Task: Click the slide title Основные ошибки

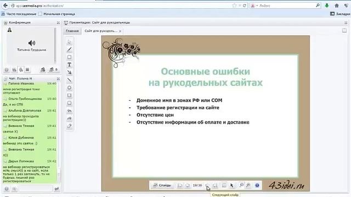Action: pos(206,72)
